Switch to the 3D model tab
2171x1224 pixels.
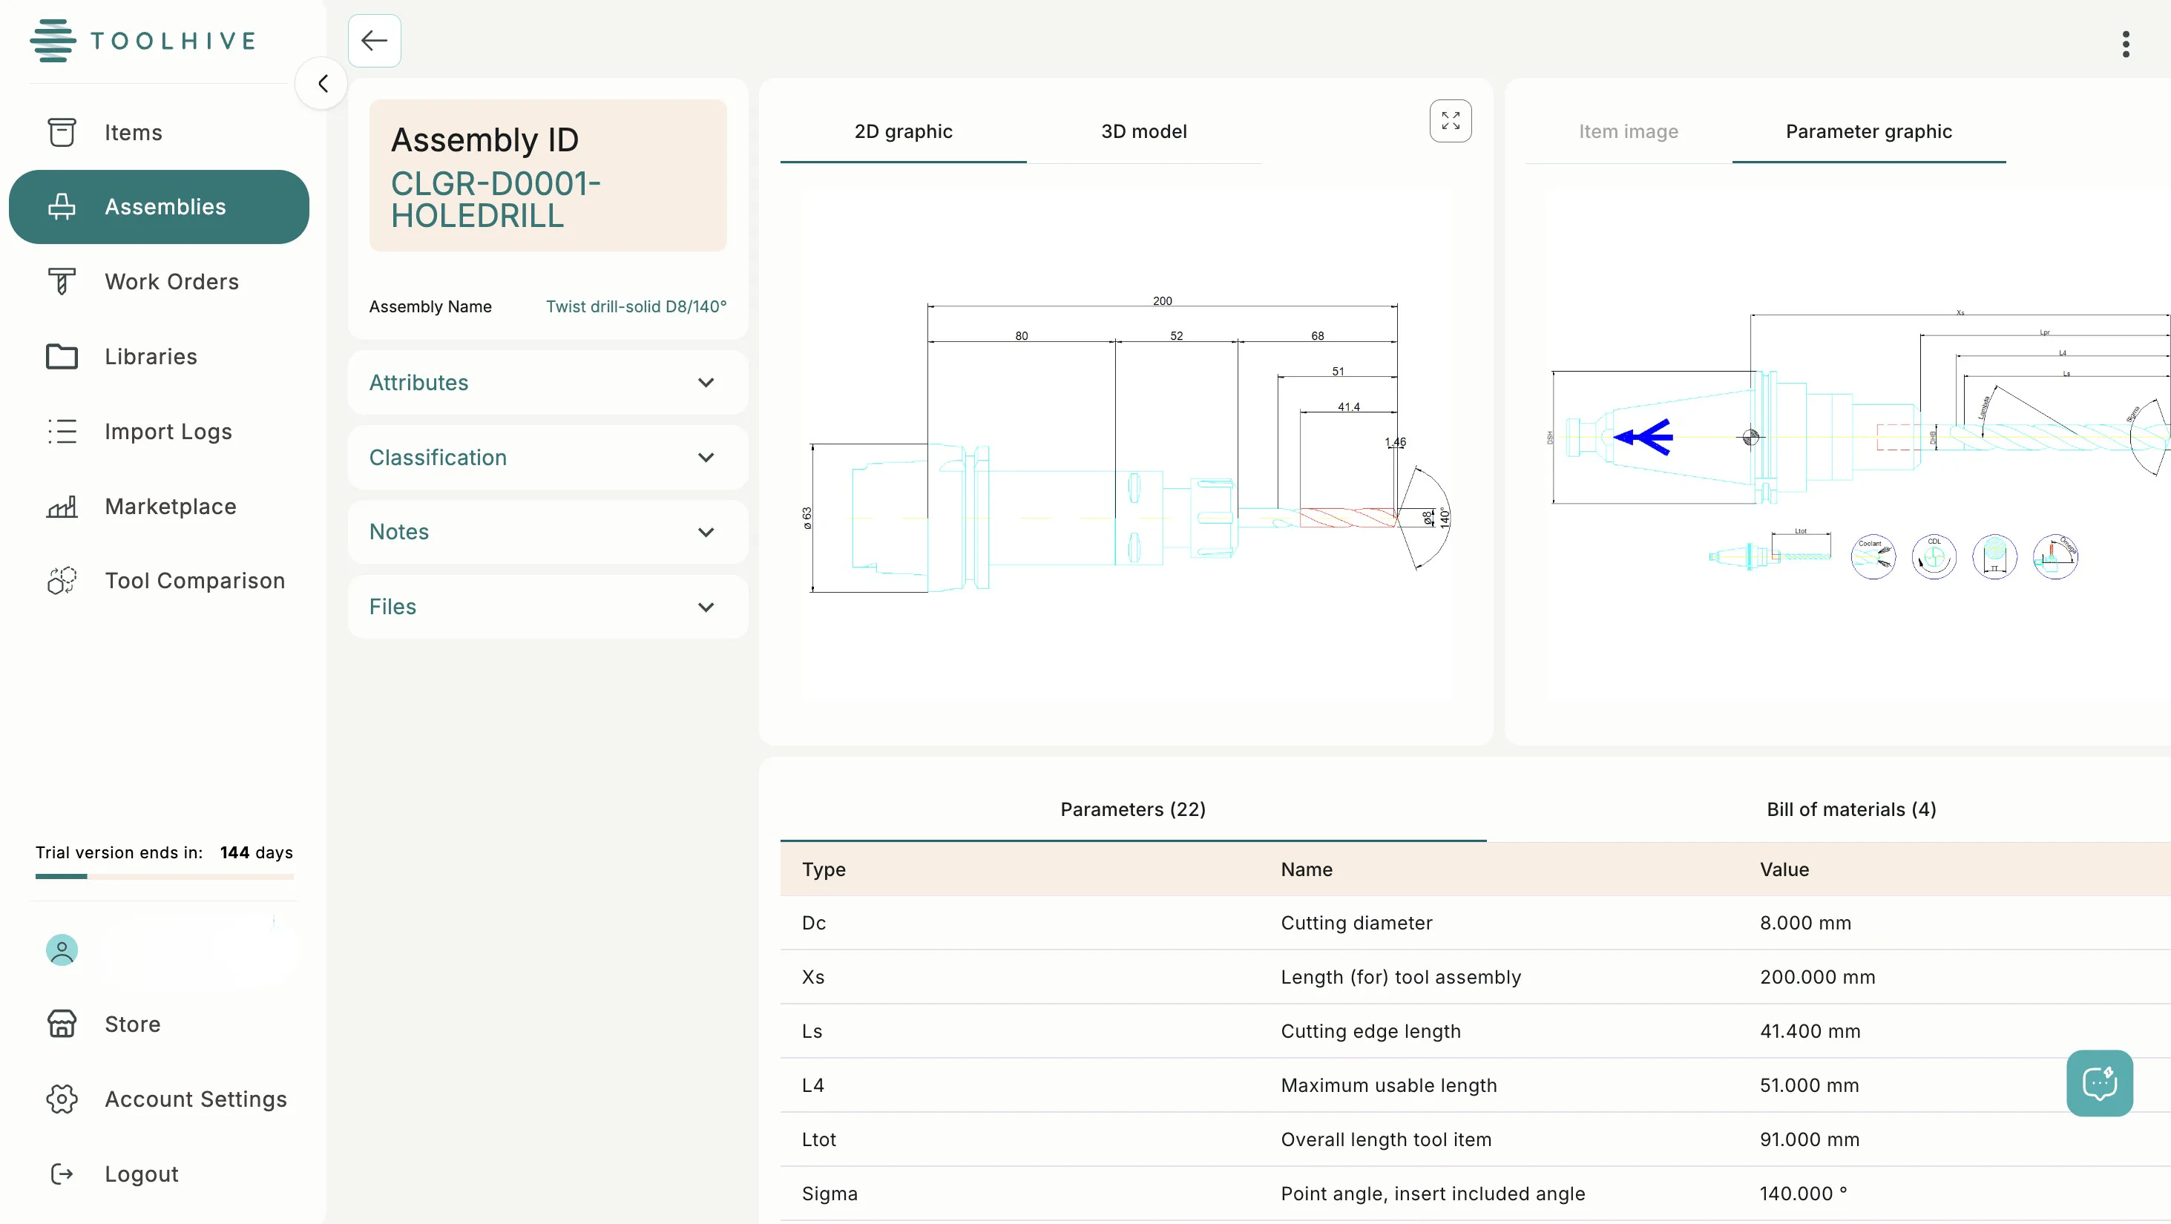(1143, 131)
